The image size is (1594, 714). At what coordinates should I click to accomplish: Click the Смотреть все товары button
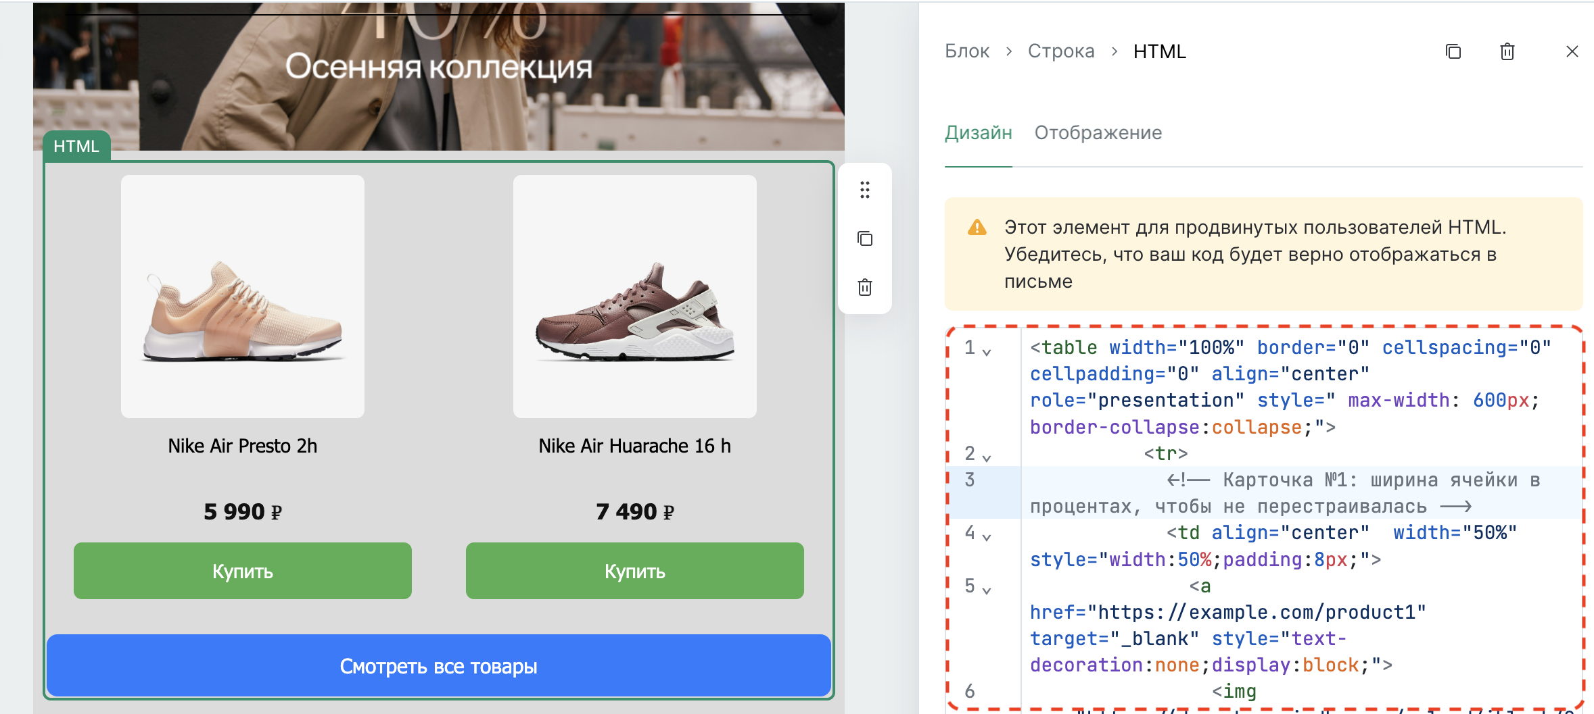(439, 665)
